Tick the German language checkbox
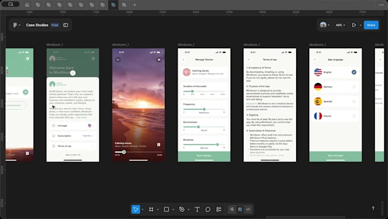This screenshot has width=388, height=219. [354, 87]
